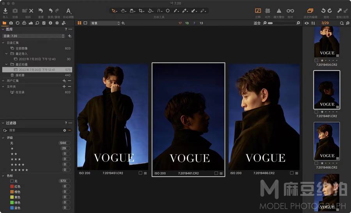Image resolution: width=351 pixels, height=213 pixels.
Task: Open the Color three-circles tool tab
Action: 24,23
